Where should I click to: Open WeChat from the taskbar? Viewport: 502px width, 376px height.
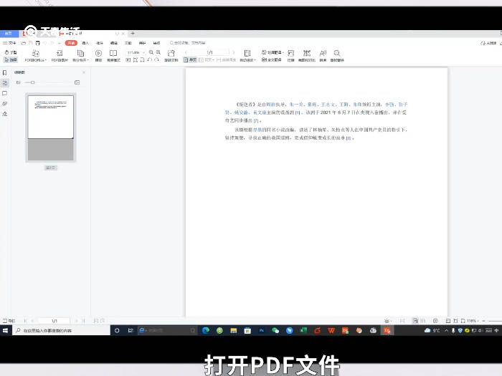[x=275, y=331]
